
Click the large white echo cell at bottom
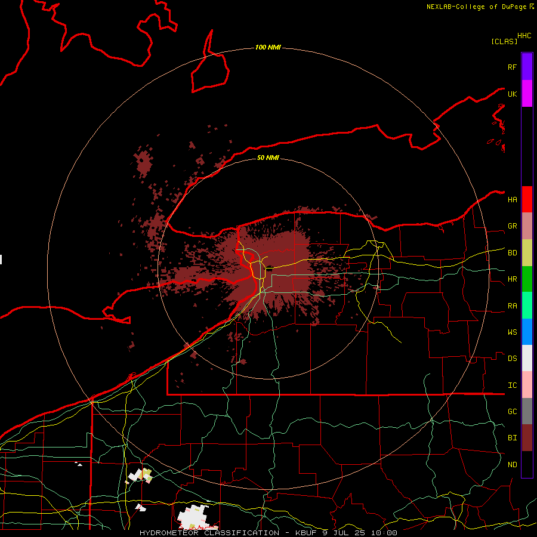coord(195,517)
